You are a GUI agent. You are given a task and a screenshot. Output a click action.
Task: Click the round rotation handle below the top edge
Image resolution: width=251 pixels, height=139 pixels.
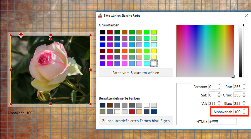coord(50,39)
